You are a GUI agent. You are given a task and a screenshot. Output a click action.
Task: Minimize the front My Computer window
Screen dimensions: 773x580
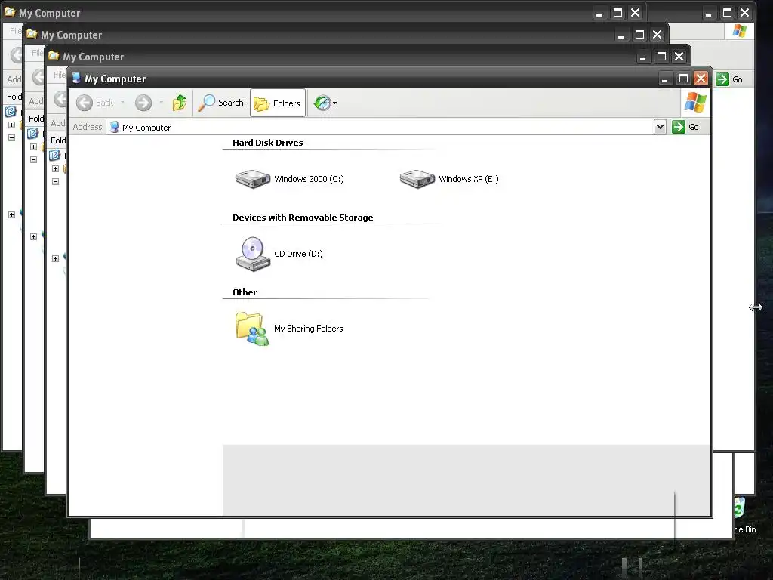[x=664, y=79]
